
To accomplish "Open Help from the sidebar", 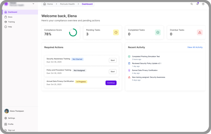I will point(10,27).
